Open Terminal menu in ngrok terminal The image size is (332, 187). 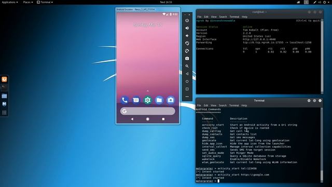[234, 17]
